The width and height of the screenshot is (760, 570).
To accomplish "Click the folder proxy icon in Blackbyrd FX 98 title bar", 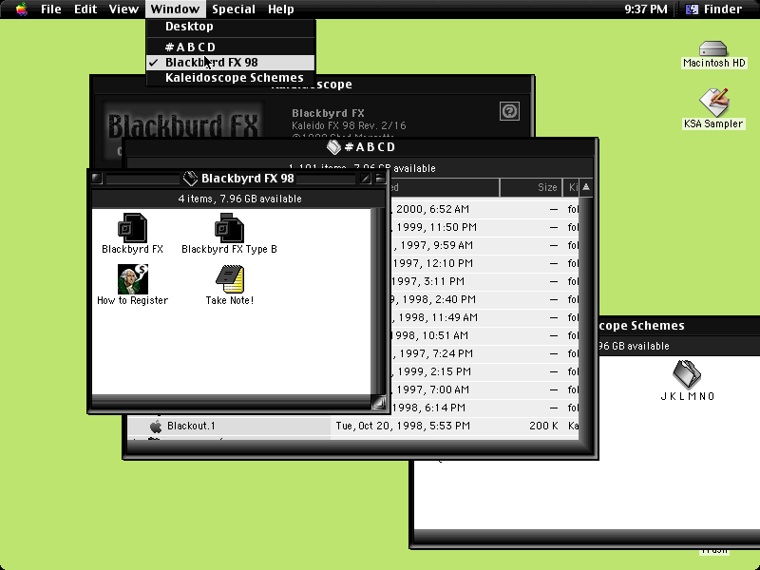I will 190,179.
